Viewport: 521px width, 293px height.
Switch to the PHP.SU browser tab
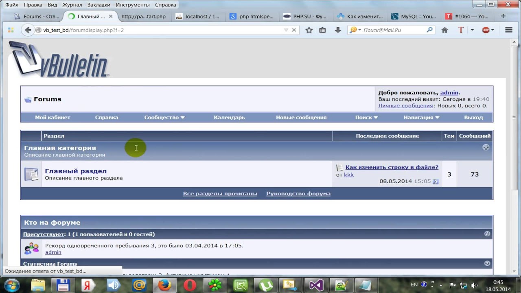[x=304, y=17]
